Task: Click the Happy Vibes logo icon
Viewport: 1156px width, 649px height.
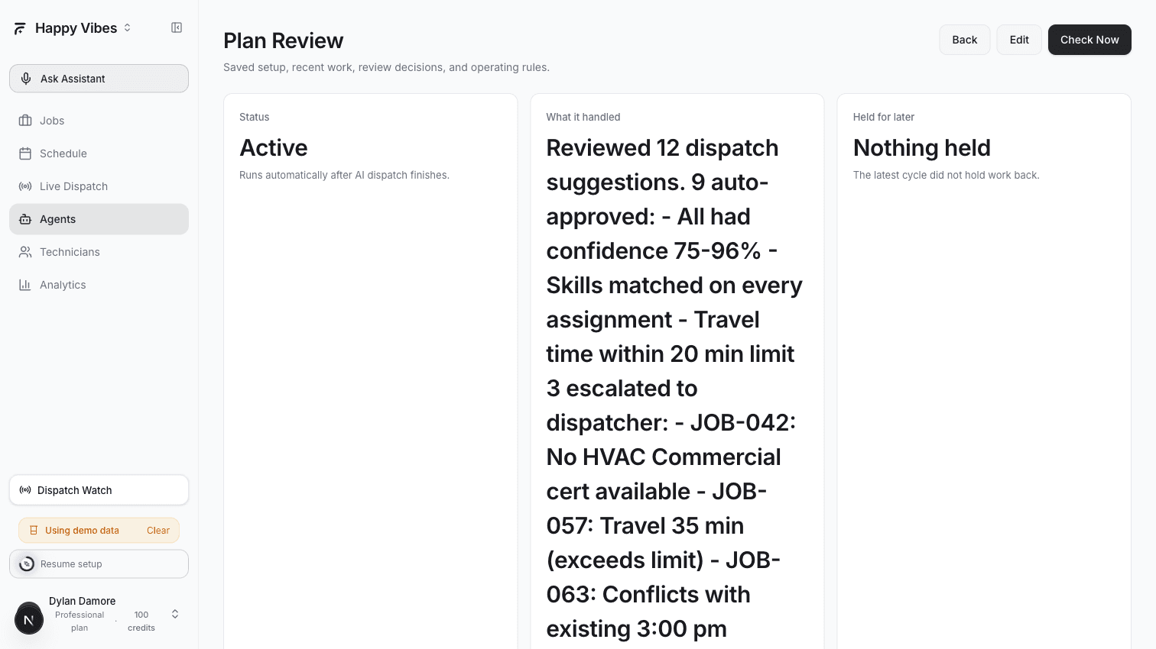Action: click(19, 27)
